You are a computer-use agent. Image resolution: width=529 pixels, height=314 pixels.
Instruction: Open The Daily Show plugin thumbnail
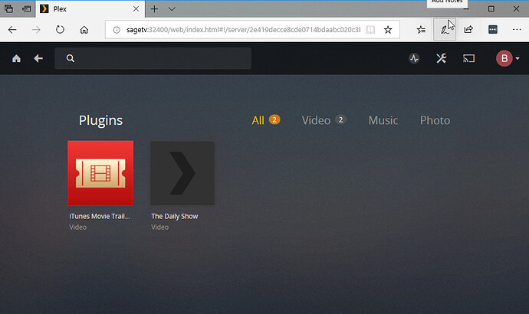click(x=182, y=173)
